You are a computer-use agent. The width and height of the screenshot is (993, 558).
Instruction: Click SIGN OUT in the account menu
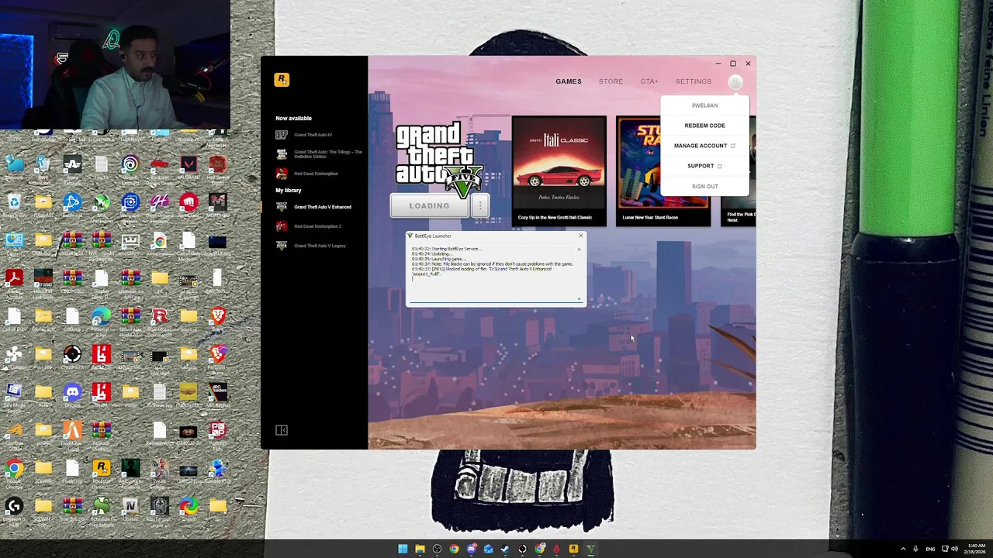point(704,186)
